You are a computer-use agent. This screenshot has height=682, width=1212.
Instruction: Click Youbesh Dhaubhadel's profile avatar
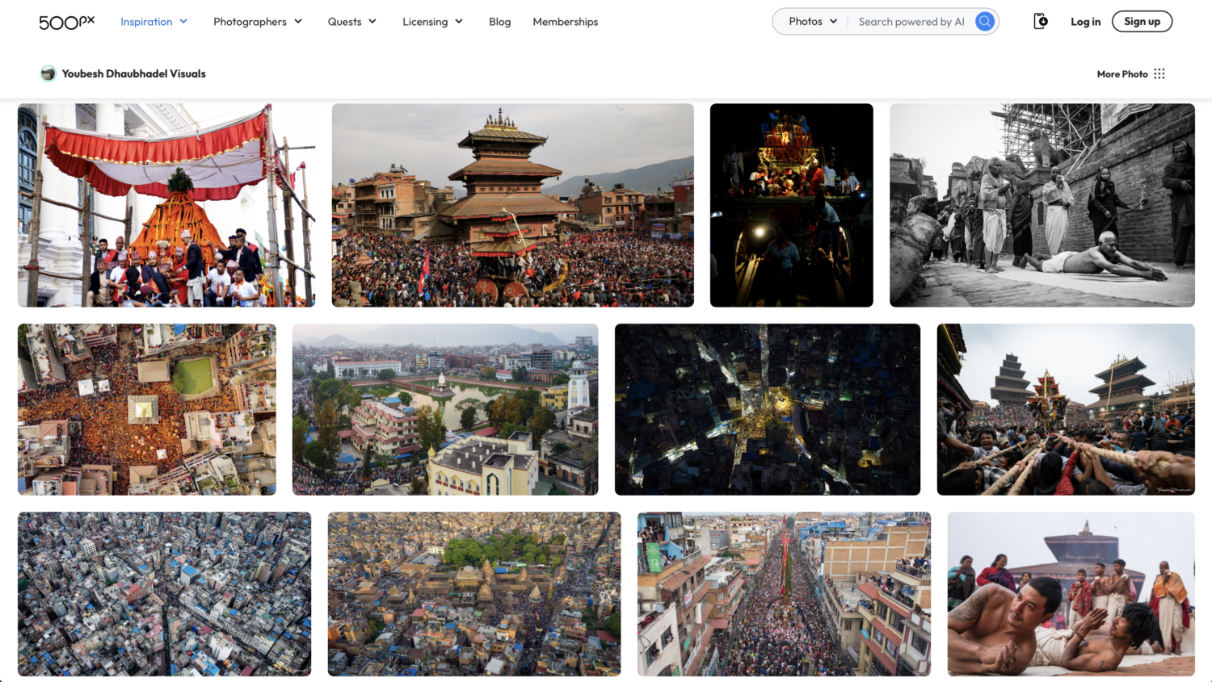tap(48, 73)
